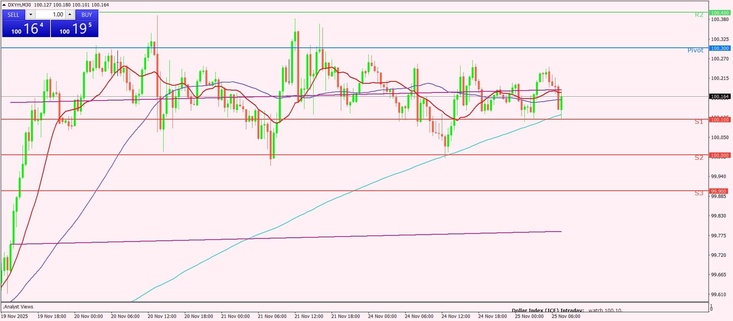733x321 pixels.
Task: Click the 99.775 price scale value
Action: [718, 235]
